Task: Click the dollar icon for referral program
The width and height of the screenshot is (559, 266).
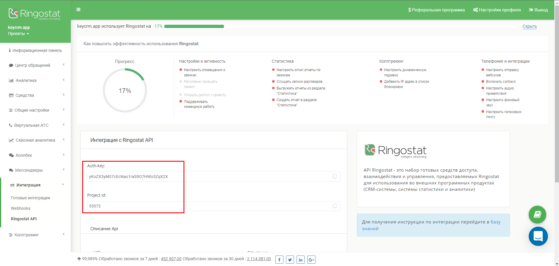Action: tap(410, 10)
